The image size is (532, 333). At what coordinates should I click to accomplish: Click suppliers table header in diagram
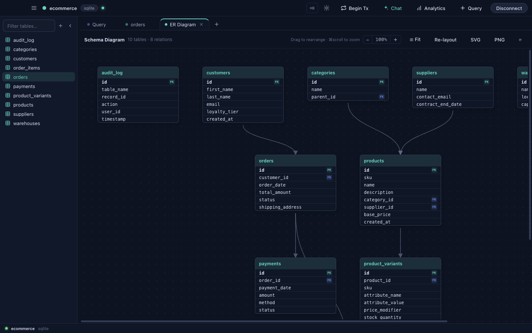[453, 73]
